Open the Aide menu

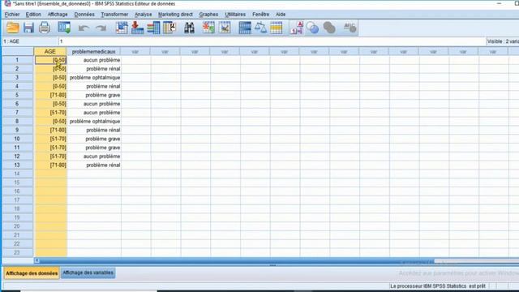pos(281,15)
